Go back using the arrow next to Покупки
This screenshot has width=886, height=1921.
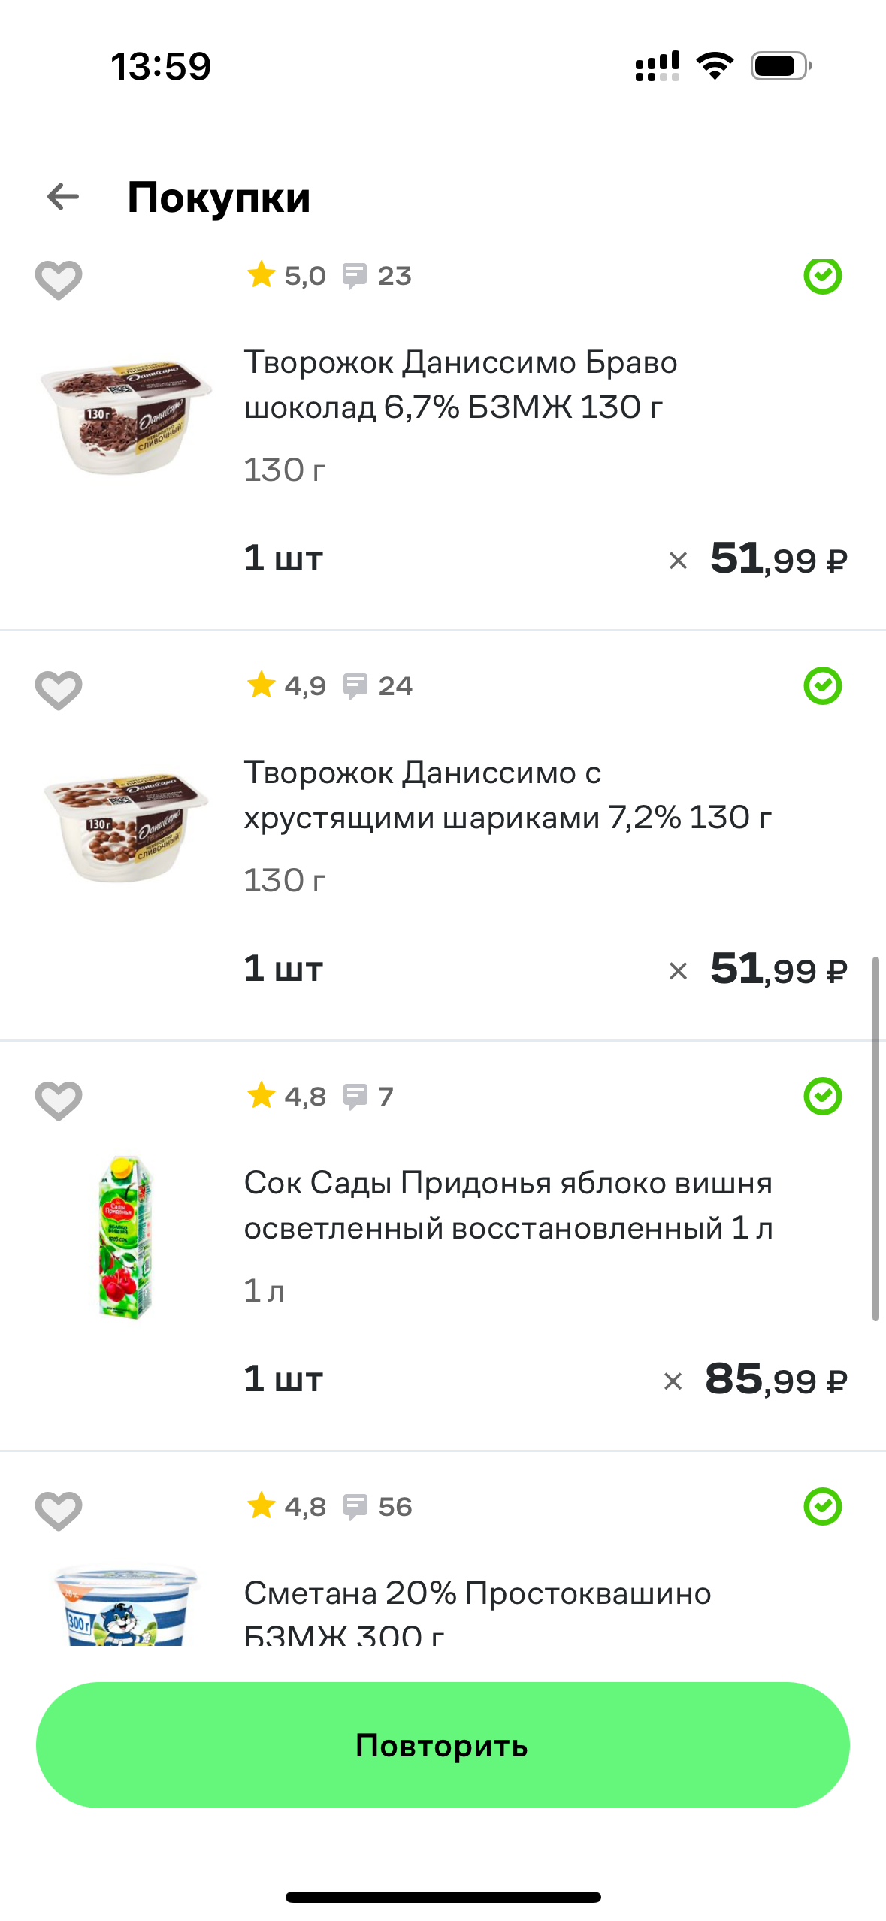(63, 197)
